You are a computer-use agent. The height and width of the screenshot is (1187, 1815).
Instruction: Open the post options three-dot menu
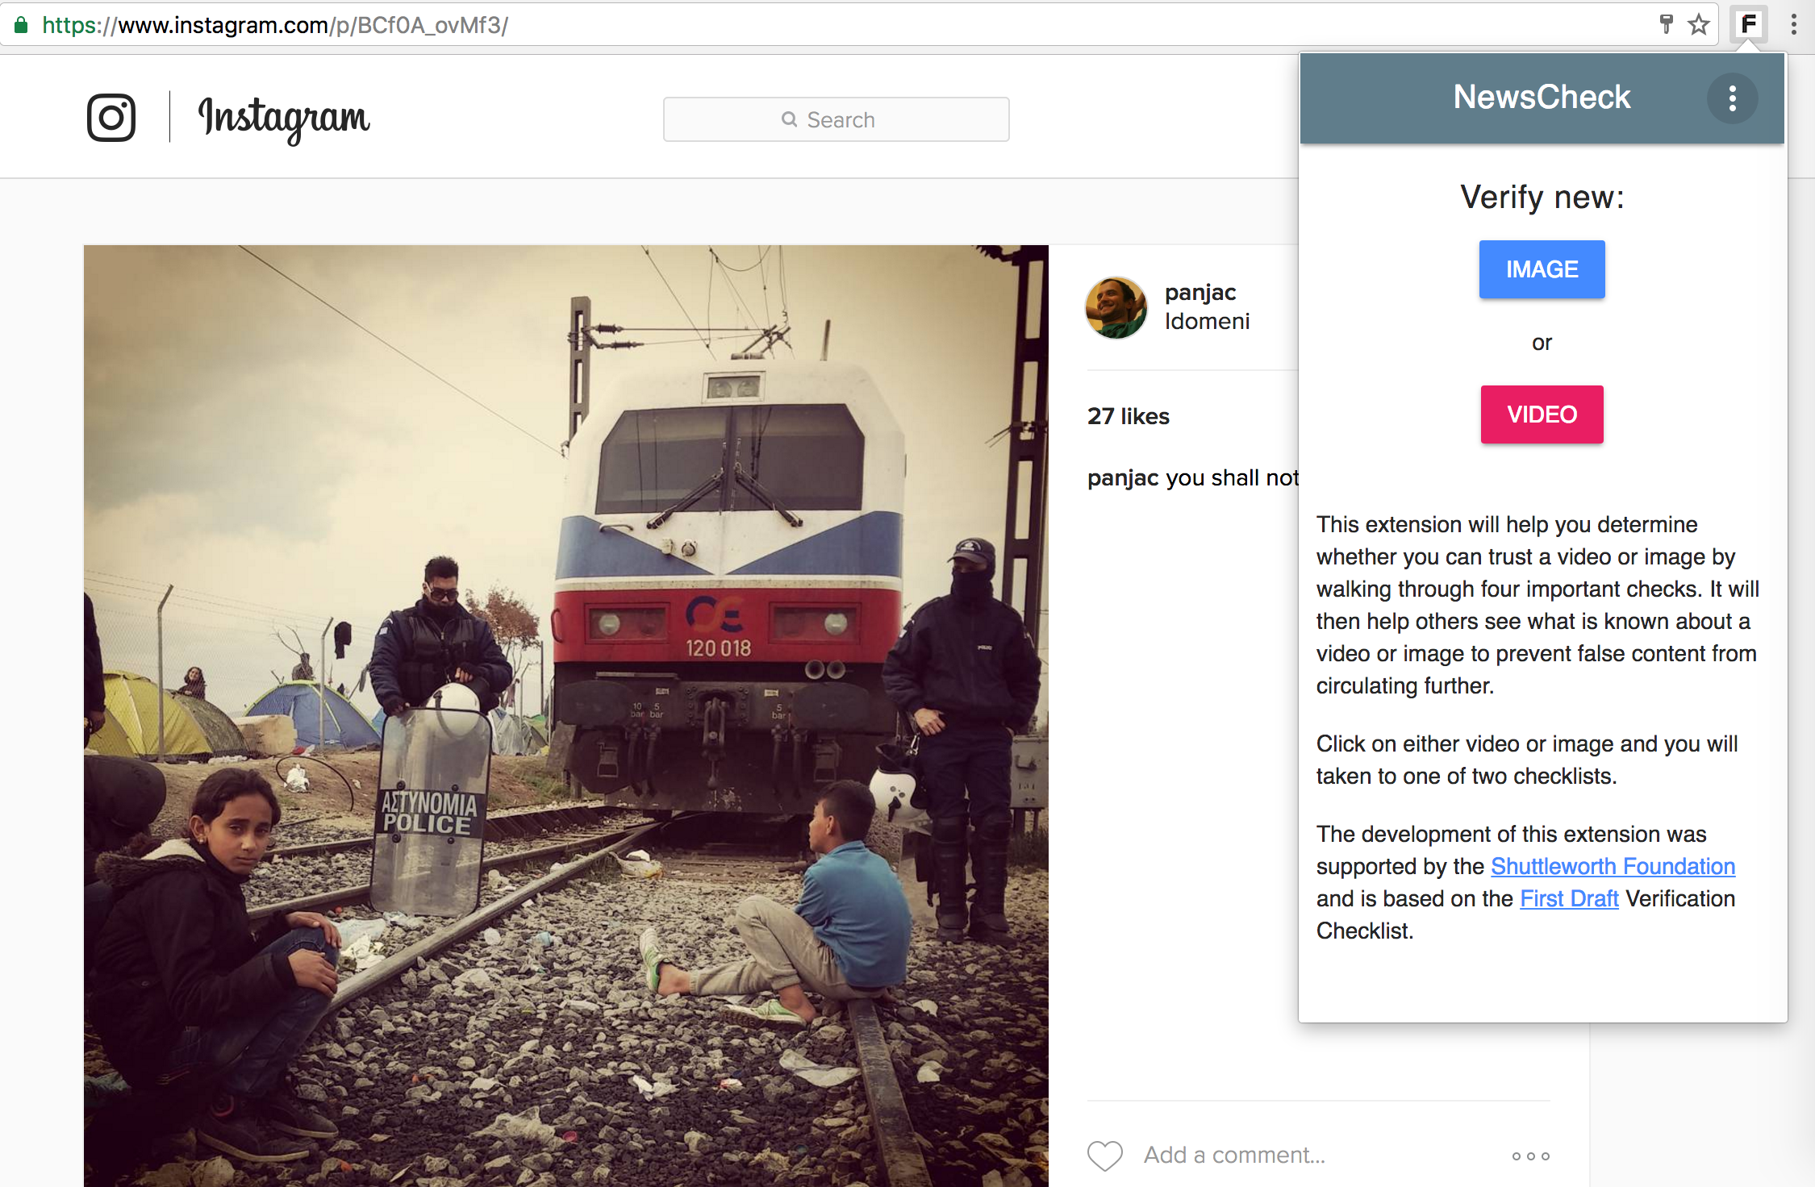tap(1530, 1156)
